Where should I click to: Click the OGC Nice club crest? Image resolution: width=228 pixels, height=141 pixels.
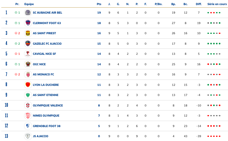coord(28,64)
